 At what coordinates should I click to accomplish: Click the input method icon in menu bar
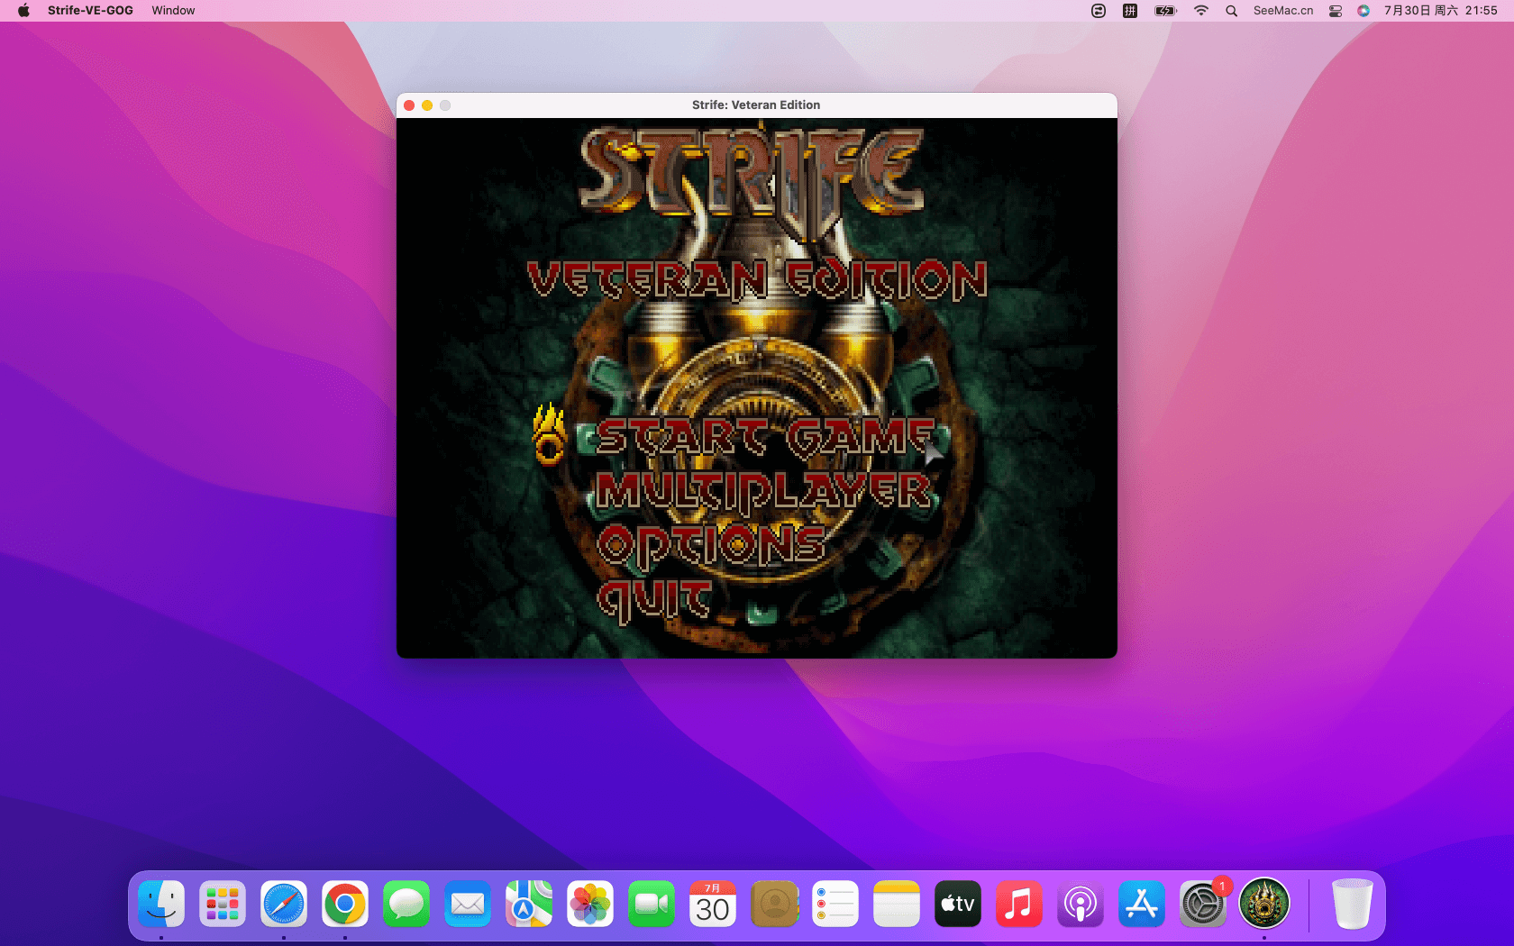click(1130, 11)
